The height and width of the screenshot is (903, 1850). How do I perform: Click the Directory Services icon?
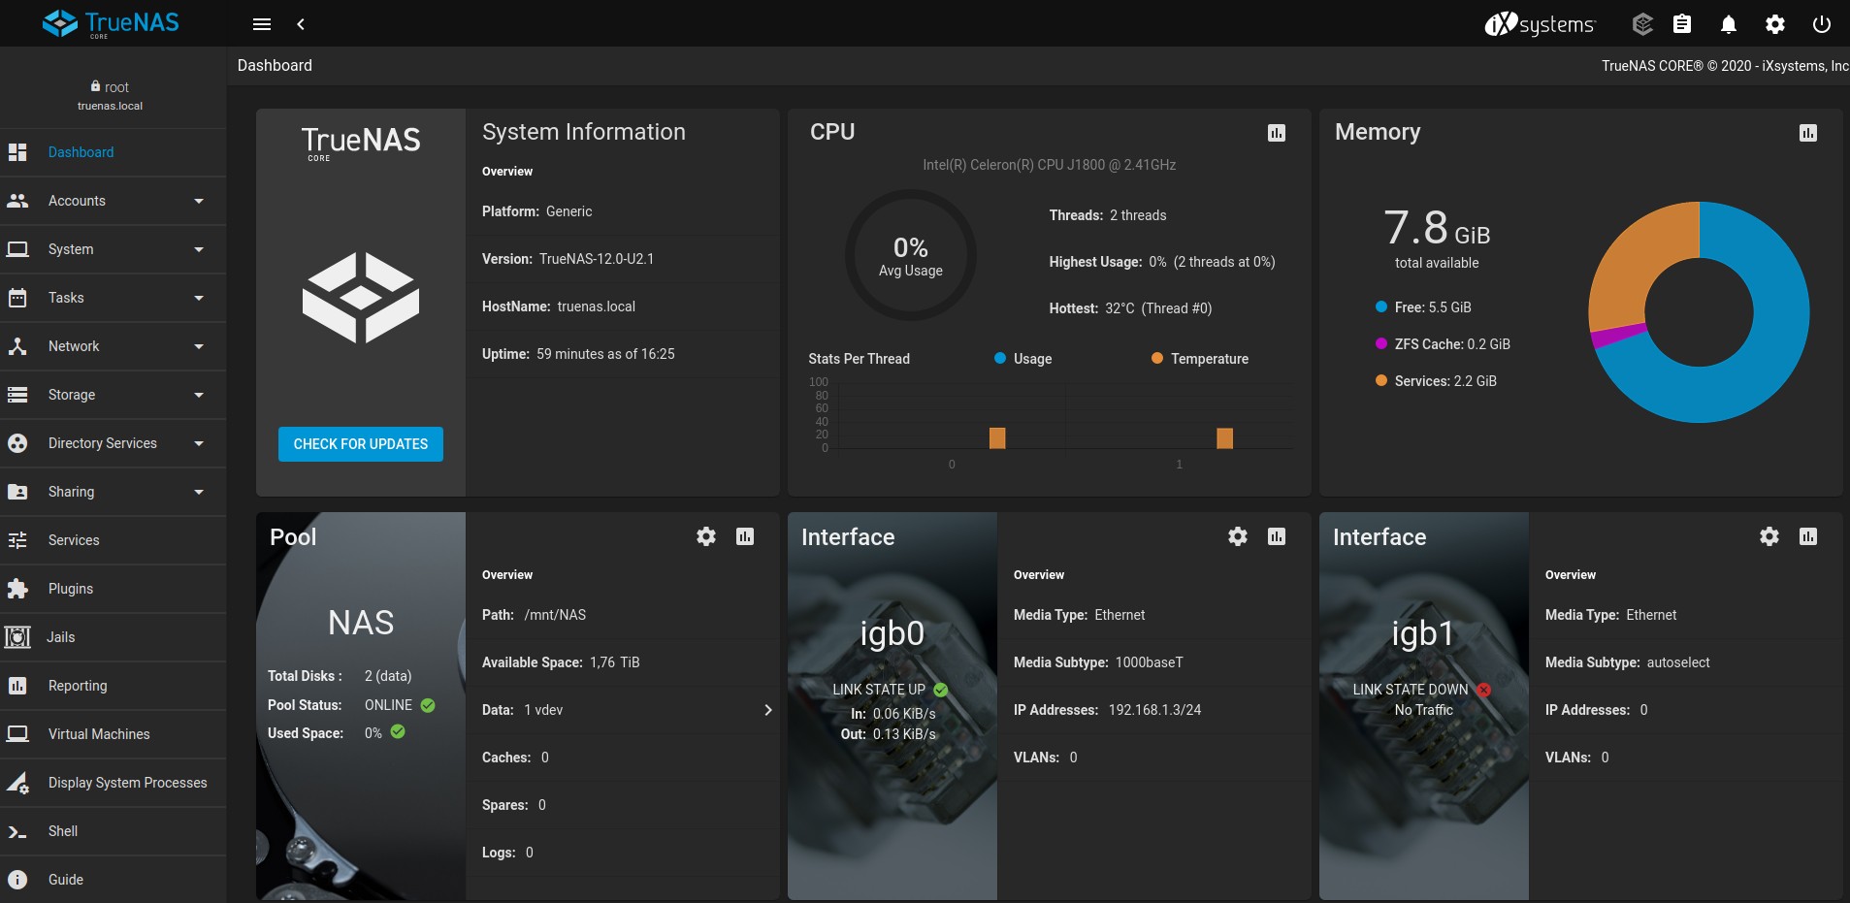17,443
